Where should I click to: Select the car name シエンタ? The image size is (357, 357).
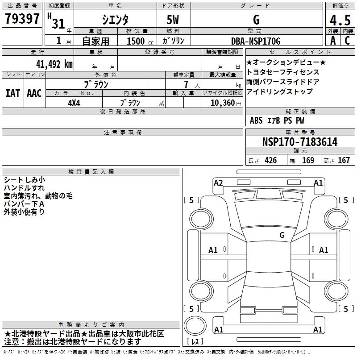(114, 20)
